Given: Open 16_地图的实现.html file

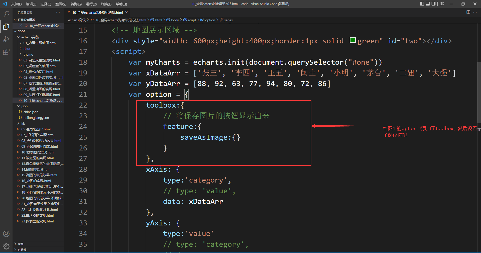Looking at the screenshot, I should pos(36,181).
